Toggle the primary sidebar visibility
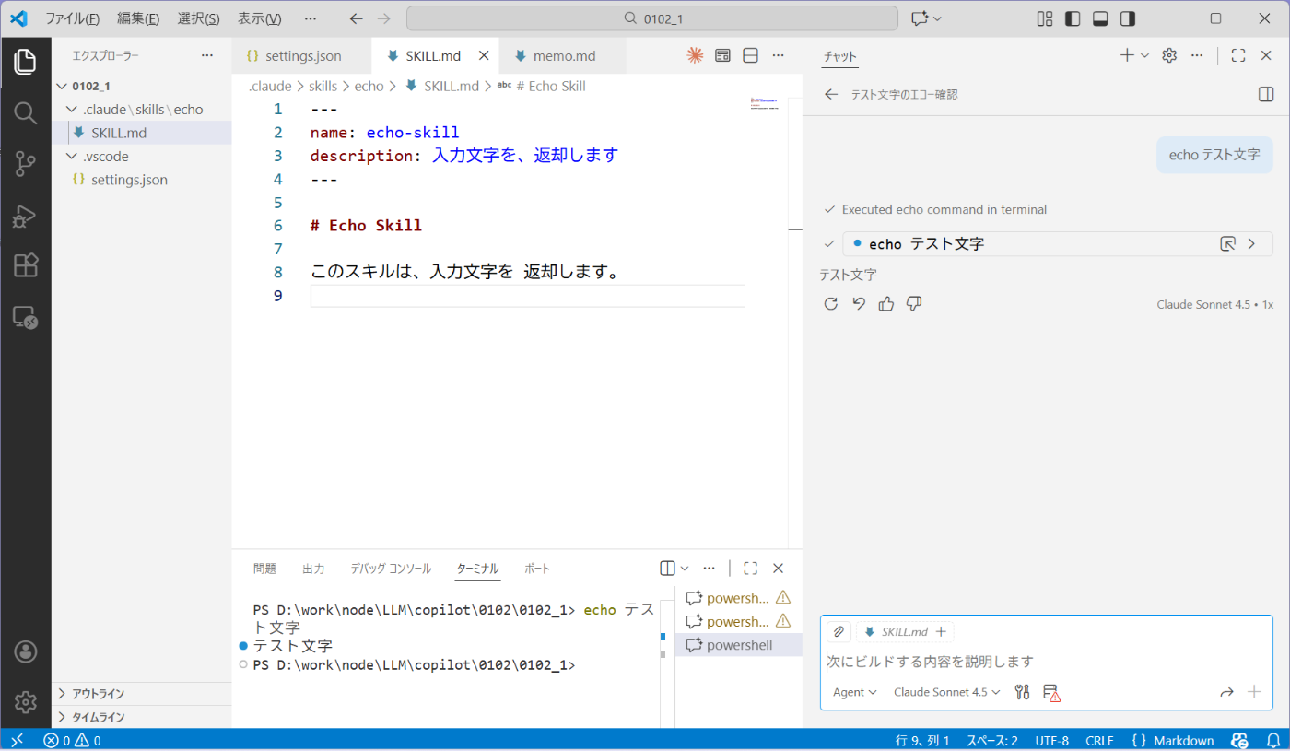Viewport: 1290px width, 751px height. coord(1072,18)
